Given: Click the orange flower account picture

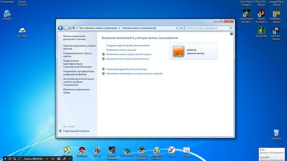Looking at the screenshot, I should coord(178,51).
